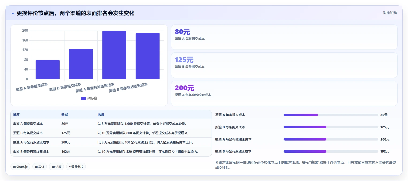Toggle the 指标值 legend swatch in chart
This screenshot has height=181, width=408.
click(83, 98)
